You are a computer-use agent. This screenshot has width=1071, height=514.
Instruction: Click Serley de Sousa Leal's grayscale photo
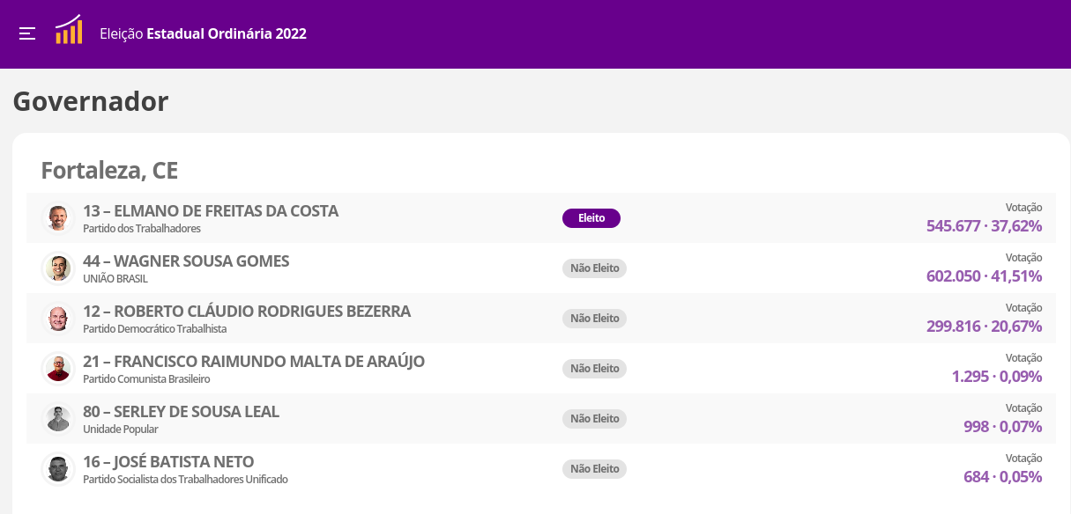tap(58, 418)
